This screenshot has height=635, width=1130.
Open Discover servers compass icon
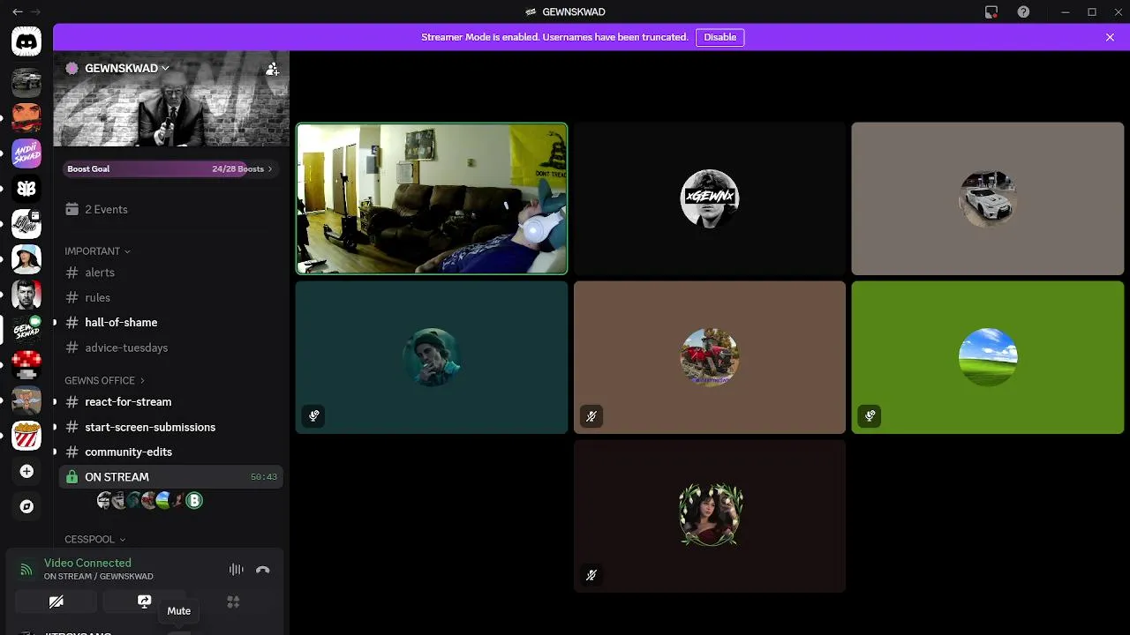[26, 506]
